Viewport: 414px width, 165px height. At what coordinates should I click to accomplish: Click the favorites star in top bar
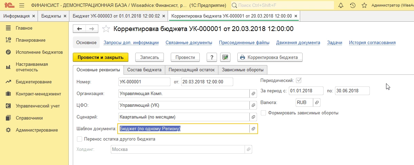pyautogui.click(x=364, y=6)
